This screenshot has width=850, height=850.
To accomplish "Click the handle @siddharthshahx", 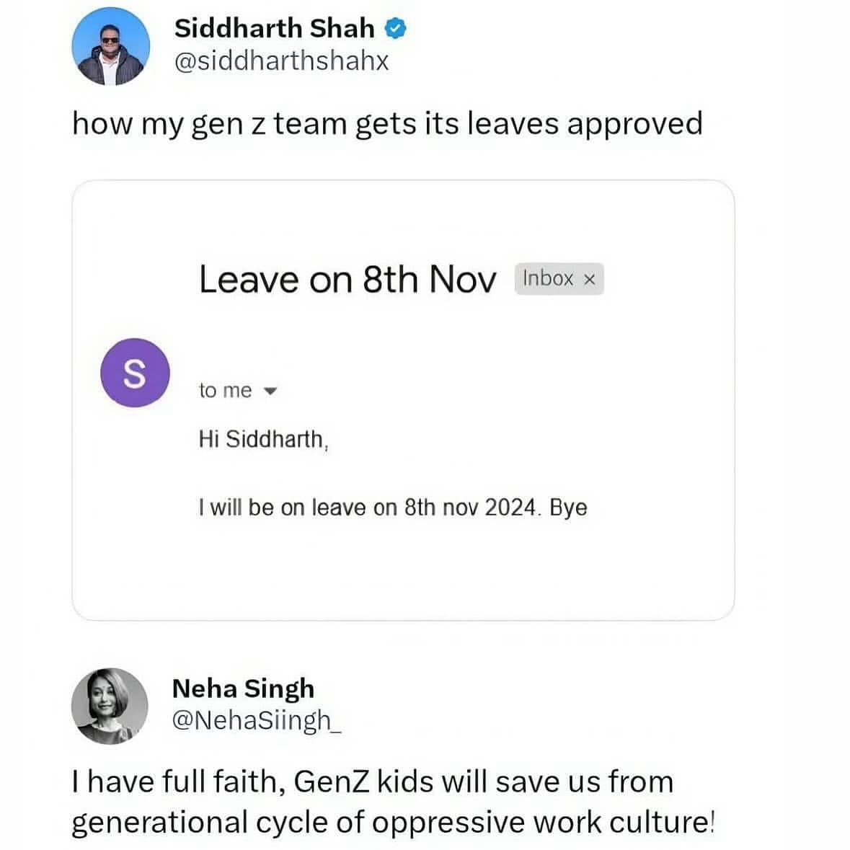I will pyautogui.click(x=281, y=61).
